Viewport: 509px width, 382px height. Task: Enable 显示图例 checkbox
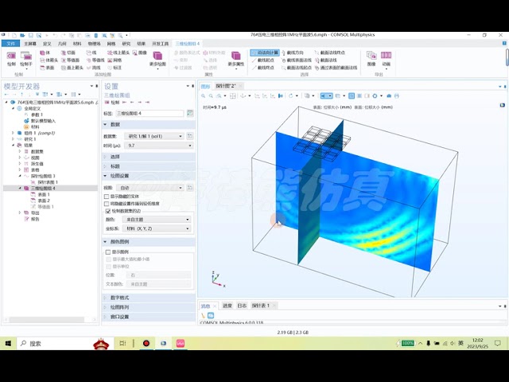click(108, 252)
